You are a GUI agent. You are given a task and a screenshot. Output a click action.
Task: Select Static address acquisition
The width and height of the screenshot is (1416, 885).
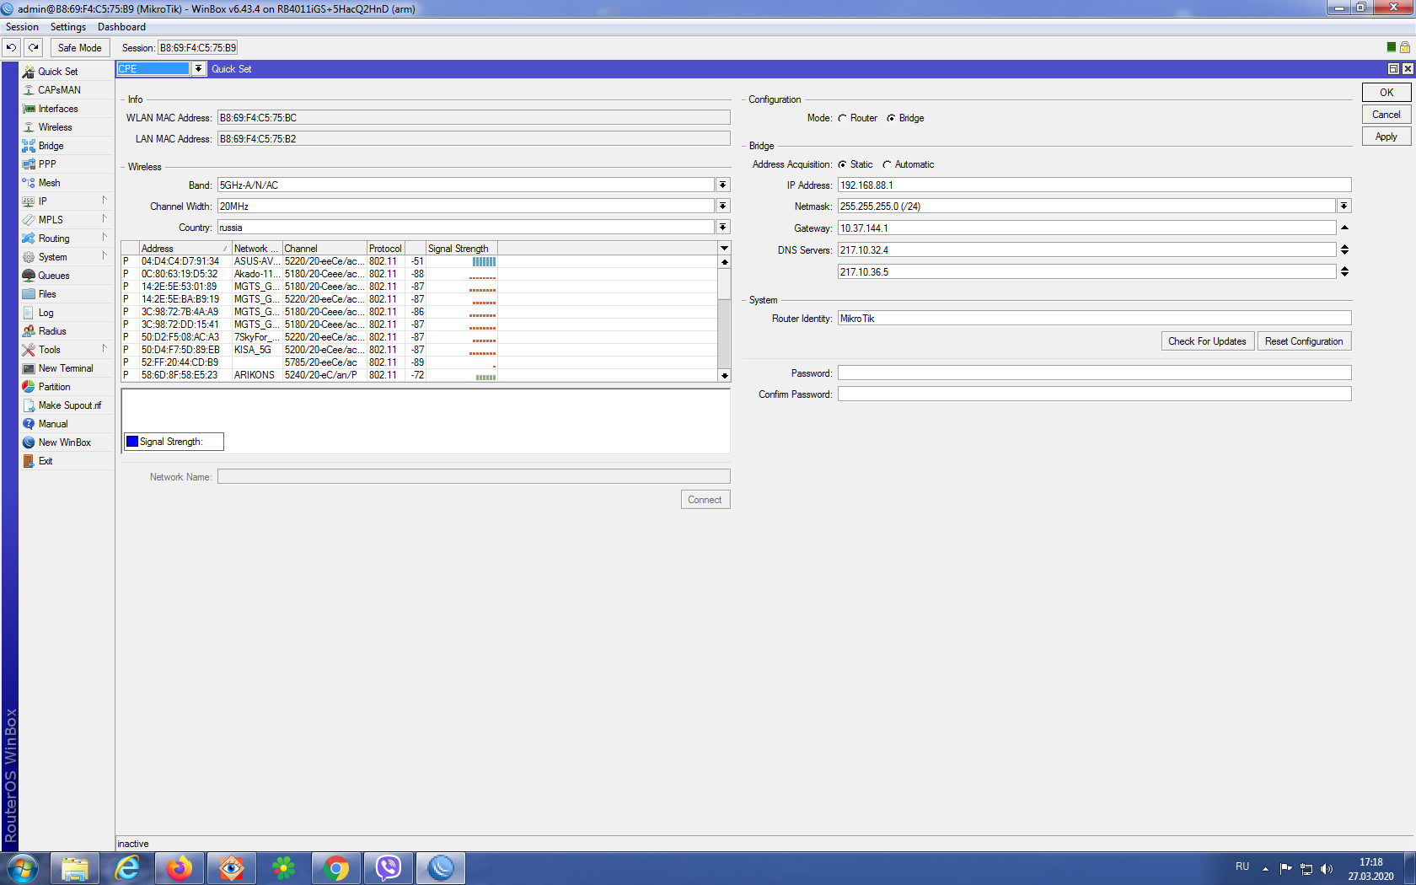842,164
